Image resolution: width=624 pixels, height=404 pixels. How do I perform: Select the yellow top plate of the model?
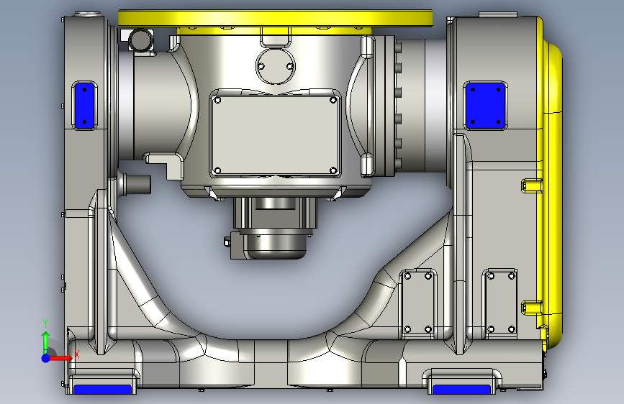275,18
